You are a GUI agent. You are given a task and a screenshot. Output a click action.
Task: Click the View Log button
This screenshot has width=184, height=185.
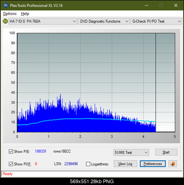[125, 164]
